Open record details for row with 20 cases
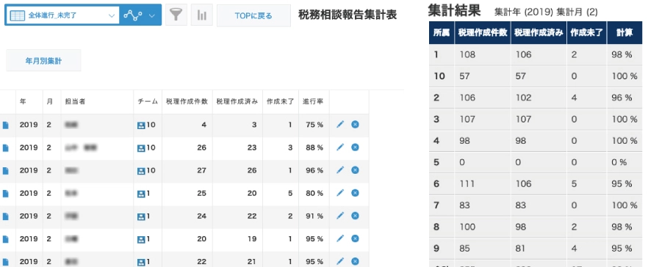The image size is (648, 267). pos(5,239)
